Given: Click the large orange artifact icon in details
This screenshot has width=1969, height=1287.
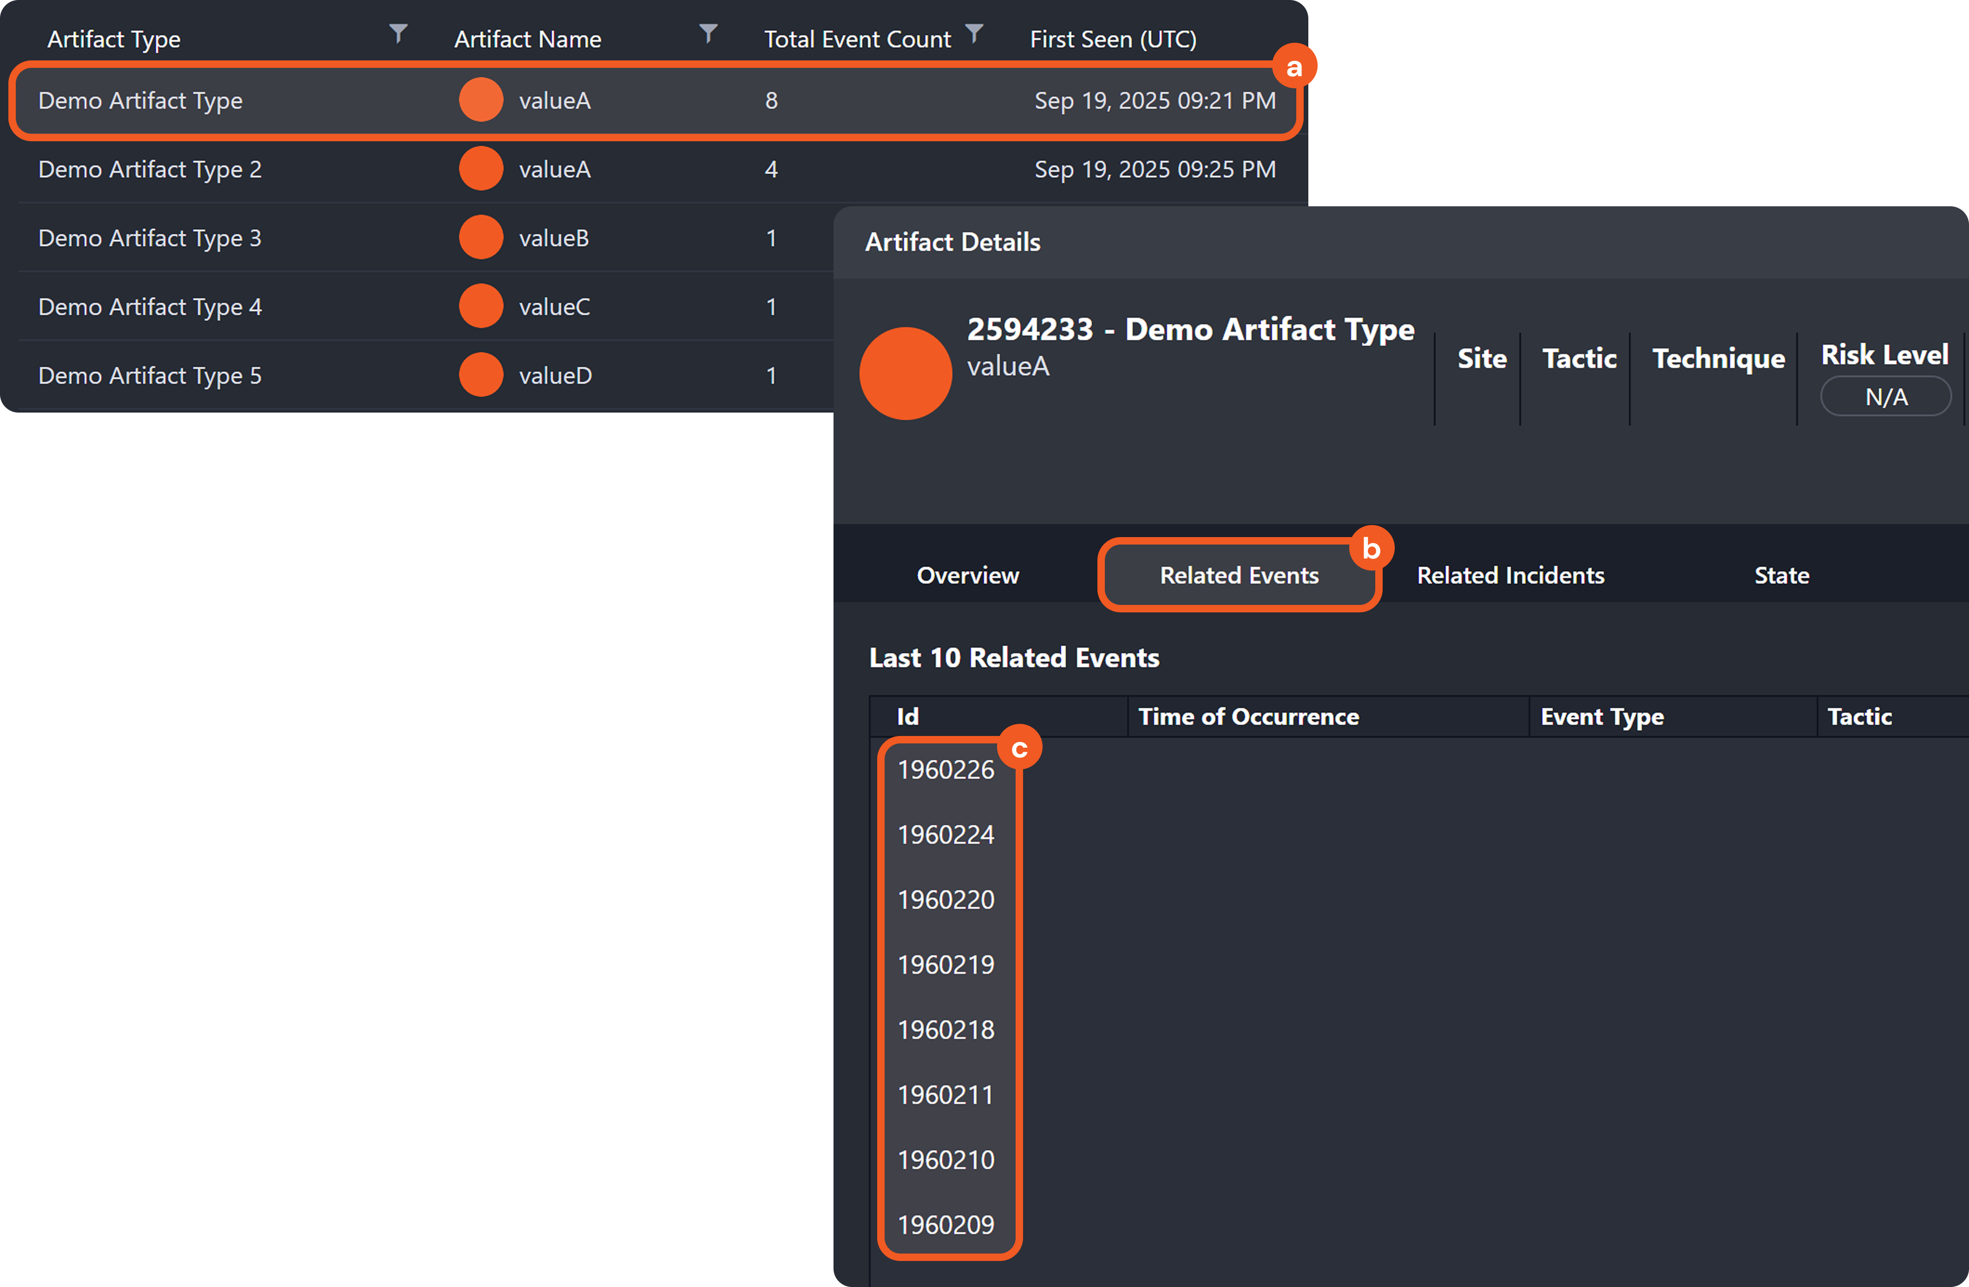Looking at the screenshot, I should (x=905, y=373).
